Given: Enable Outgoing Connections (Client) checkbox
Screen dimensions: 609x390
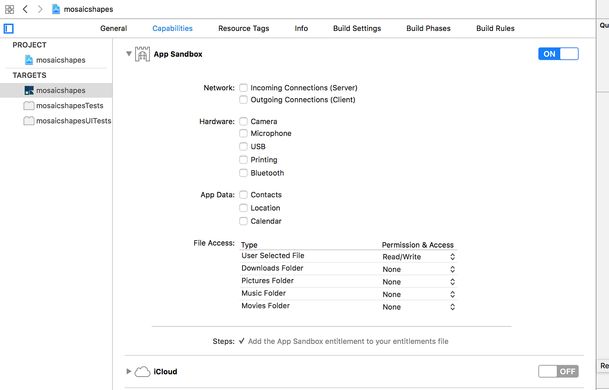Looking at the screenshot, I should tap(244, 100).
